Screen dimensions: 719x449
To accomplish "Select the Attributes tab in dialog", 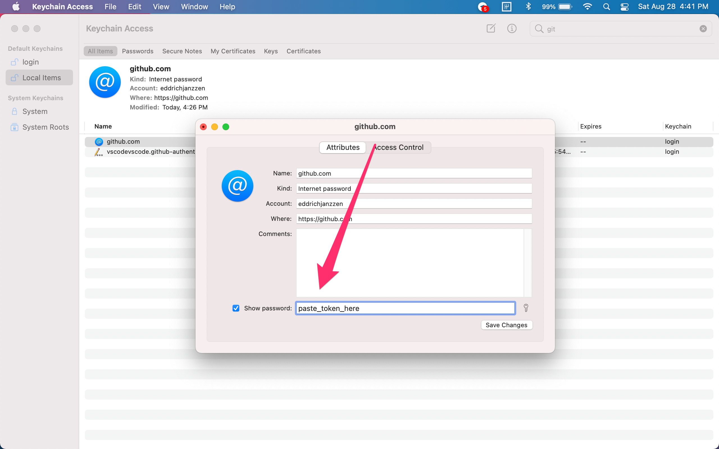I will pos(343,147).
